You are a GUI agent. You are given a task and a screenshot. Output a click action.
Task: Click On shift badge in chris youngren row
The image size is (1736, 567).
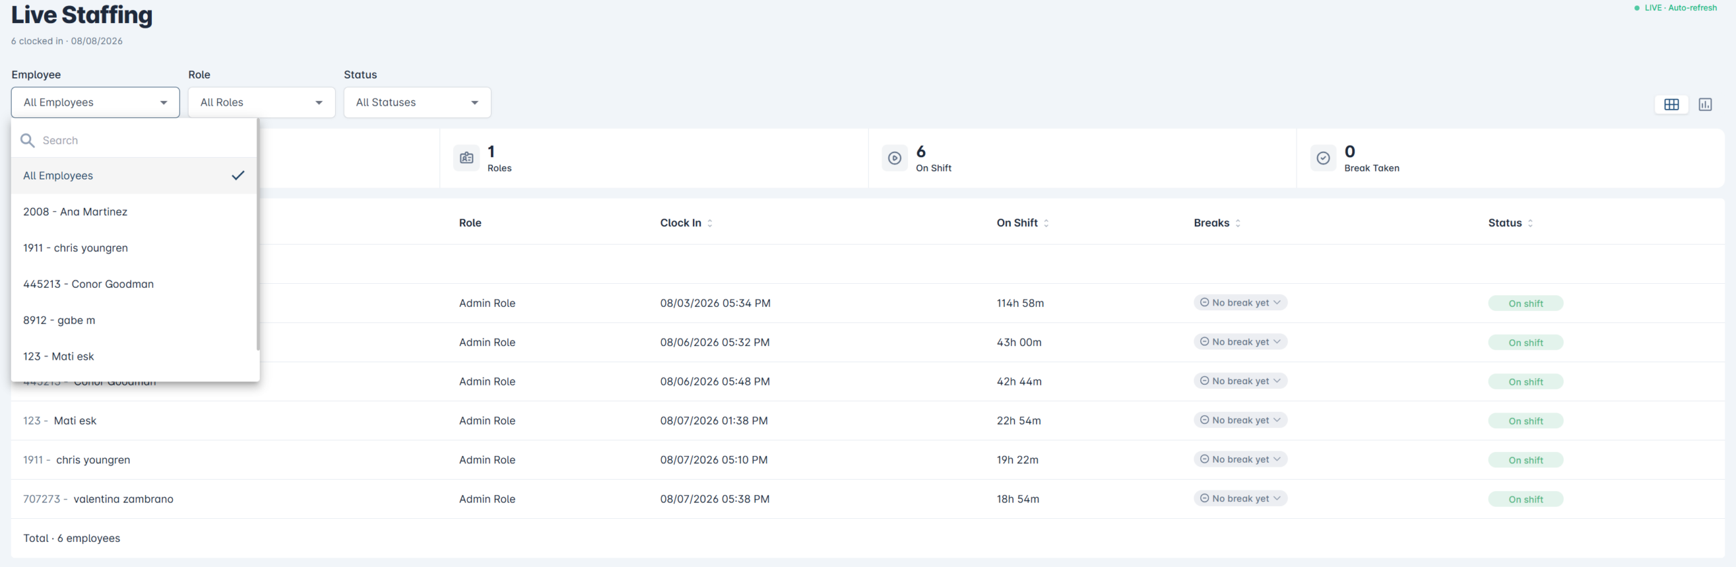pos(1525,460)
